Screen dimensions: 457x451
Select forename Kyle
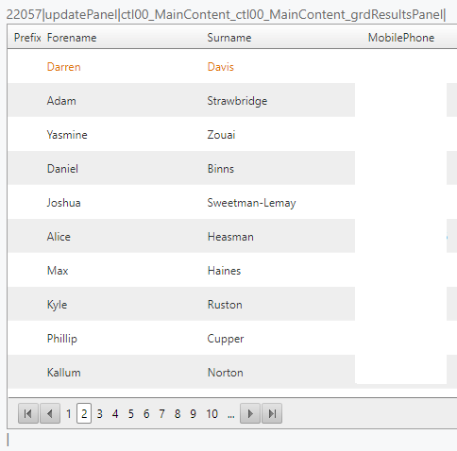[x=57, y=305]
